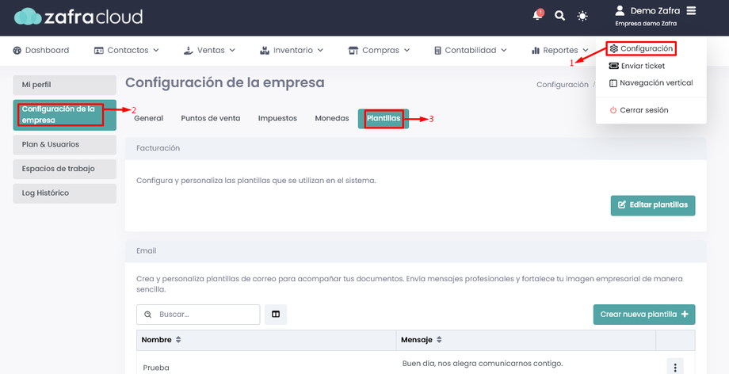Expand the Contactos dropdown
Image resolution: width=729 pixels, height=374 pixels.
127,50
